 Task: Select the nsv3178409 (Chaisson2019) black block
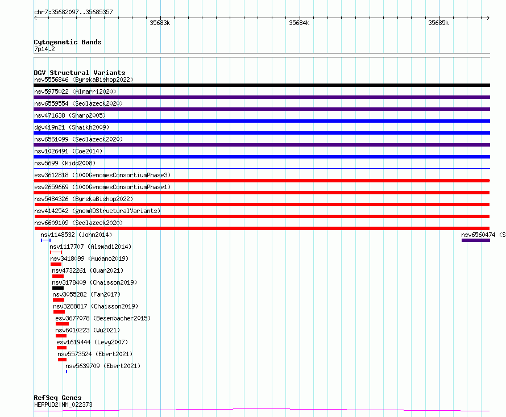58,288
